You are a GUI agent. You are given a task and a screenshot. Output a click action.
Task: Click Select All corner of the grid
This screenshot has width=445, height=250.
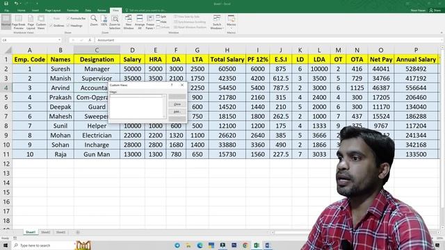point(8,51)
